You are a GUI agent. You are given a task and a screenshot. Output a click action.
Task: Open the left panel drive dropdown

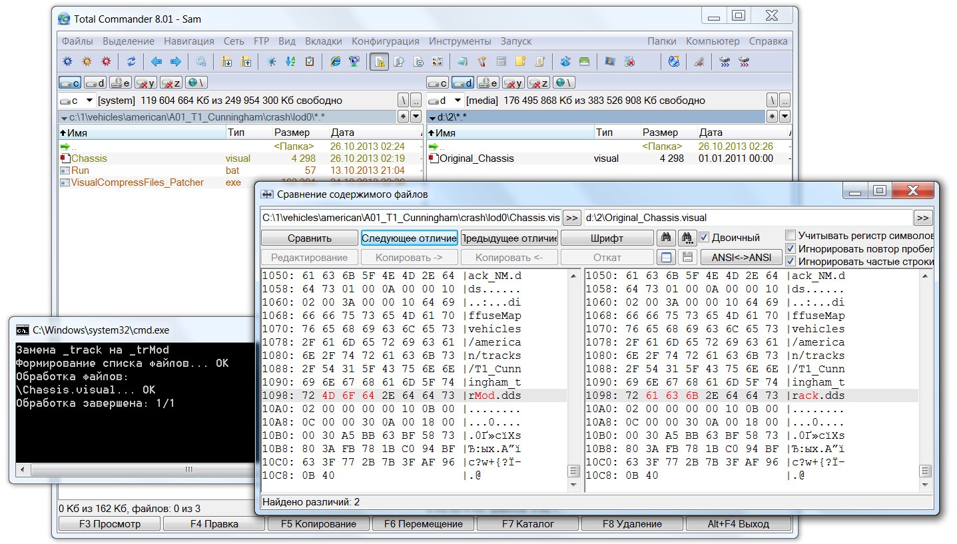click(90, 101)
